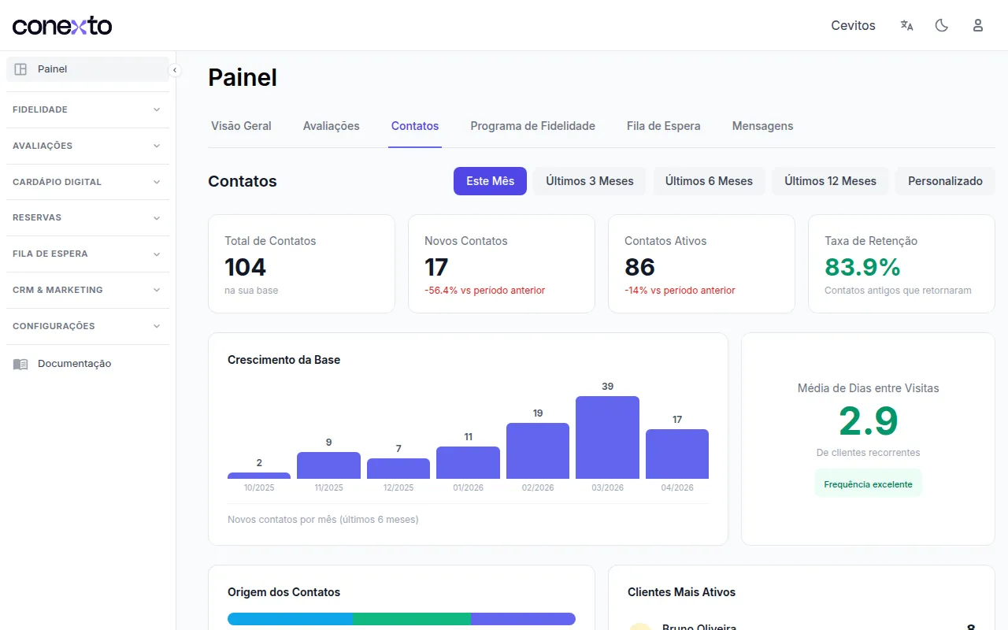Expand the Avaliações sidebar section
This screenshot has height=630, width=1008.
coord(87,146)
